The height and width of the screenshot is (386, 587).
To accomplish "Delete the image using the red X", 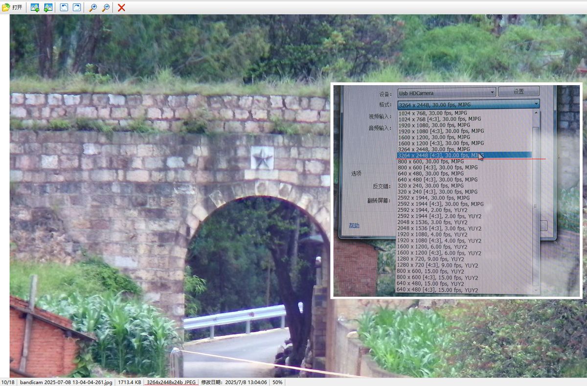I will [x=121, y=7].
